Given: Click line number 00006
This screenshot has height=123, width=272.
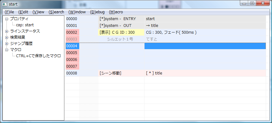Looking at the screenshot, I should 72,60.
